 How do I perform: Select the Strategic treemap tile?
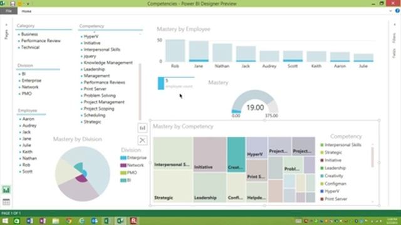pos(173,187)
